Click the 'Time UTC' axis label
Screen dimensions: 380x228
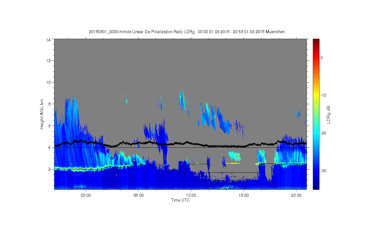180,200
